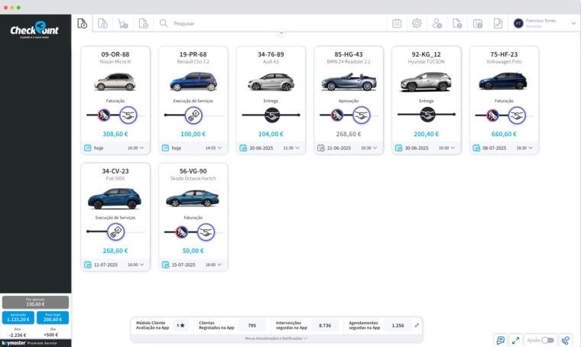Click the calendar icon in top toolbar
The image size is (581, 347).
point(397,24)
